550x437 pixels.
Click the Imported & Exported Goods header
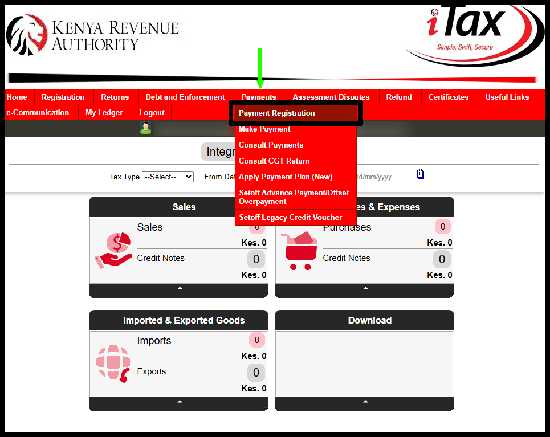[x=178, y=320]
